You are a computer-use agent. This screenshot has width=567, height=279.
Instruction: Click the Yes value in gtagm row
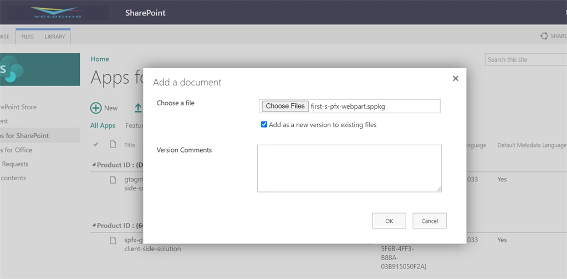point(502,179)
